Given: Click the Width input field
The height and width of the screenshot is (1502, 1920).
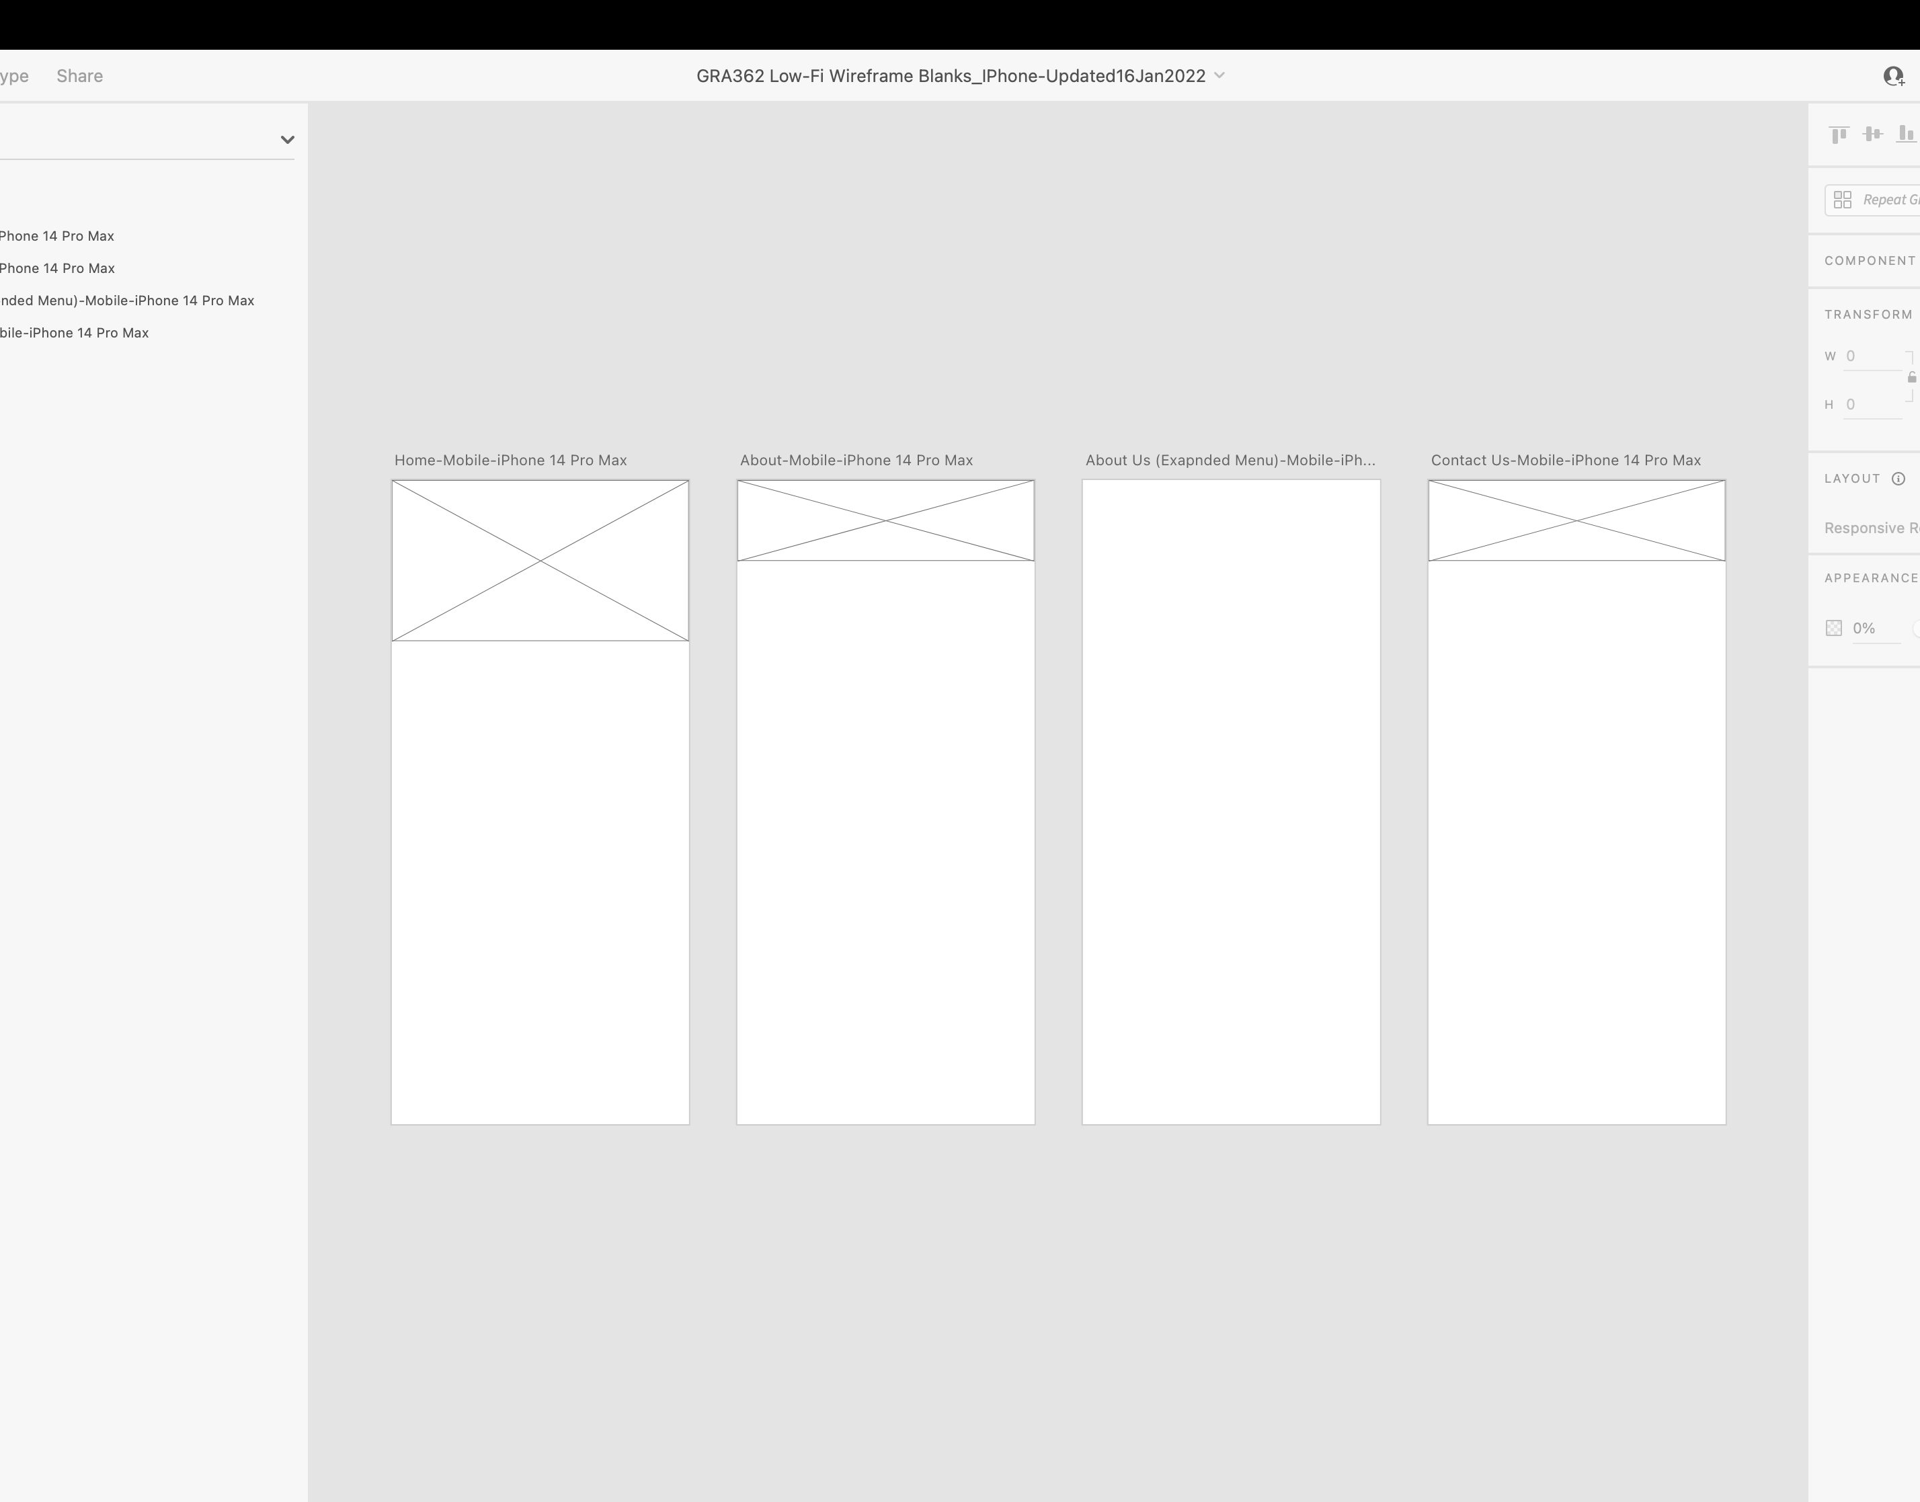Looking at the screenshot, I should [1872, 357].
